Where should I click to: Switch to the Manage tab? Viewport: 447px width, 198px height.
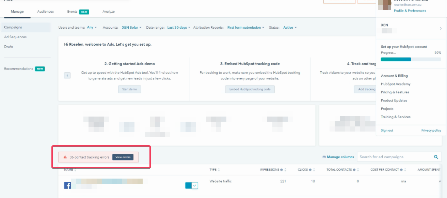pos(17,12)
